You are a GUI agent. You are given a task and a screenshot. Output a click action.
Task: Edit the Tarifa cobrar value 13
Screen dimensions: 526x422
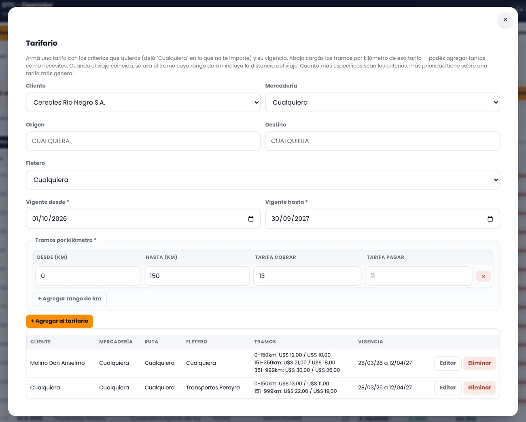307,276
